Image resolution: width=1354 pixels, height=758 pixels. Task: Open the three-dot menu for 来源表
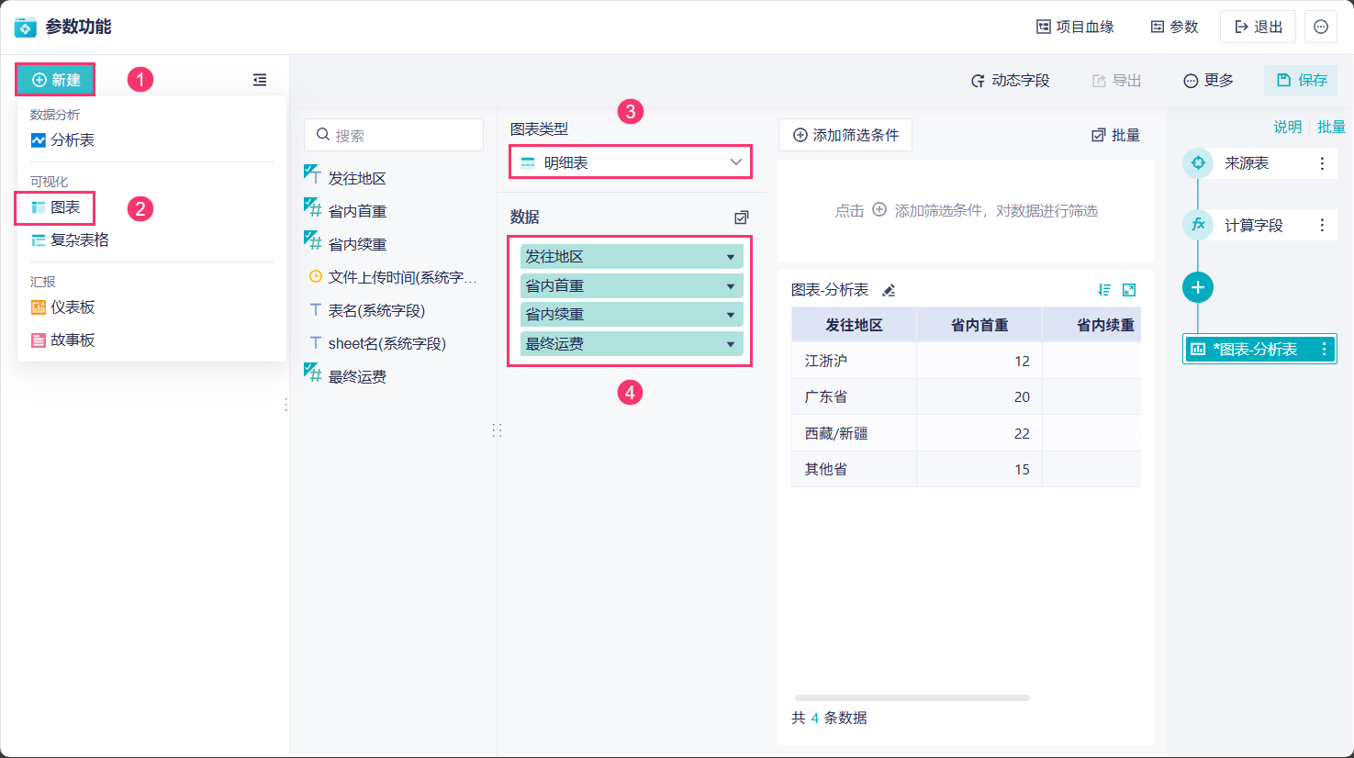(1322, 163)
